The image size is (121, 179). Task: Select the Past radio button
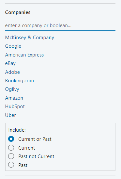pyautogui.click(x=11, y=165)
